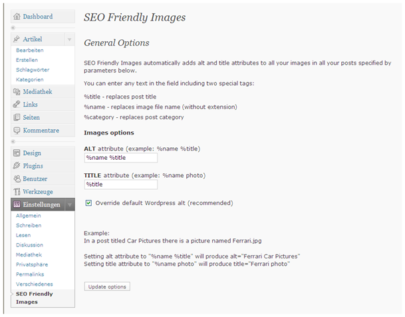Screen dimensions: 405x317
Task: Click the Design layout icon
Action: [17, 153]
